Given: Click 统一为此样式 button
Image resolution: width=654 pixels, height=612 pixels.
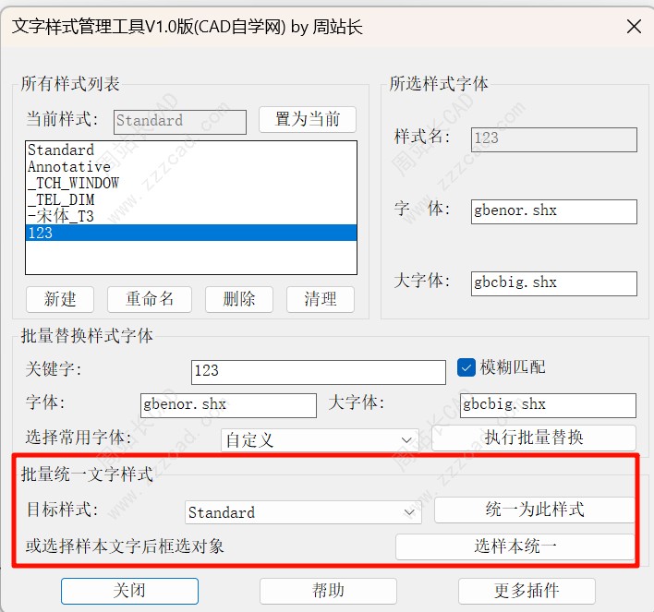Looking at the screenshot, I should click(x=534, y=510).
